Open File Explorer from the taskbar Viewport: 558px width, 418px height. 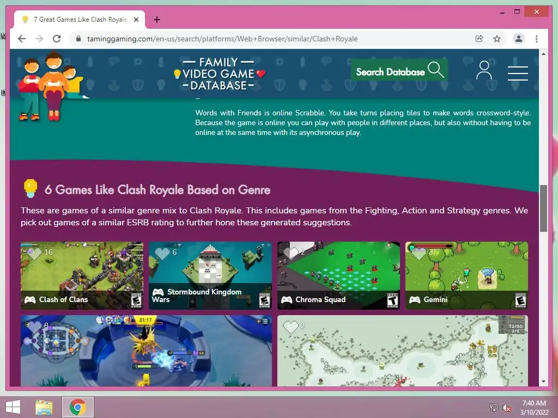pos(44,407)
